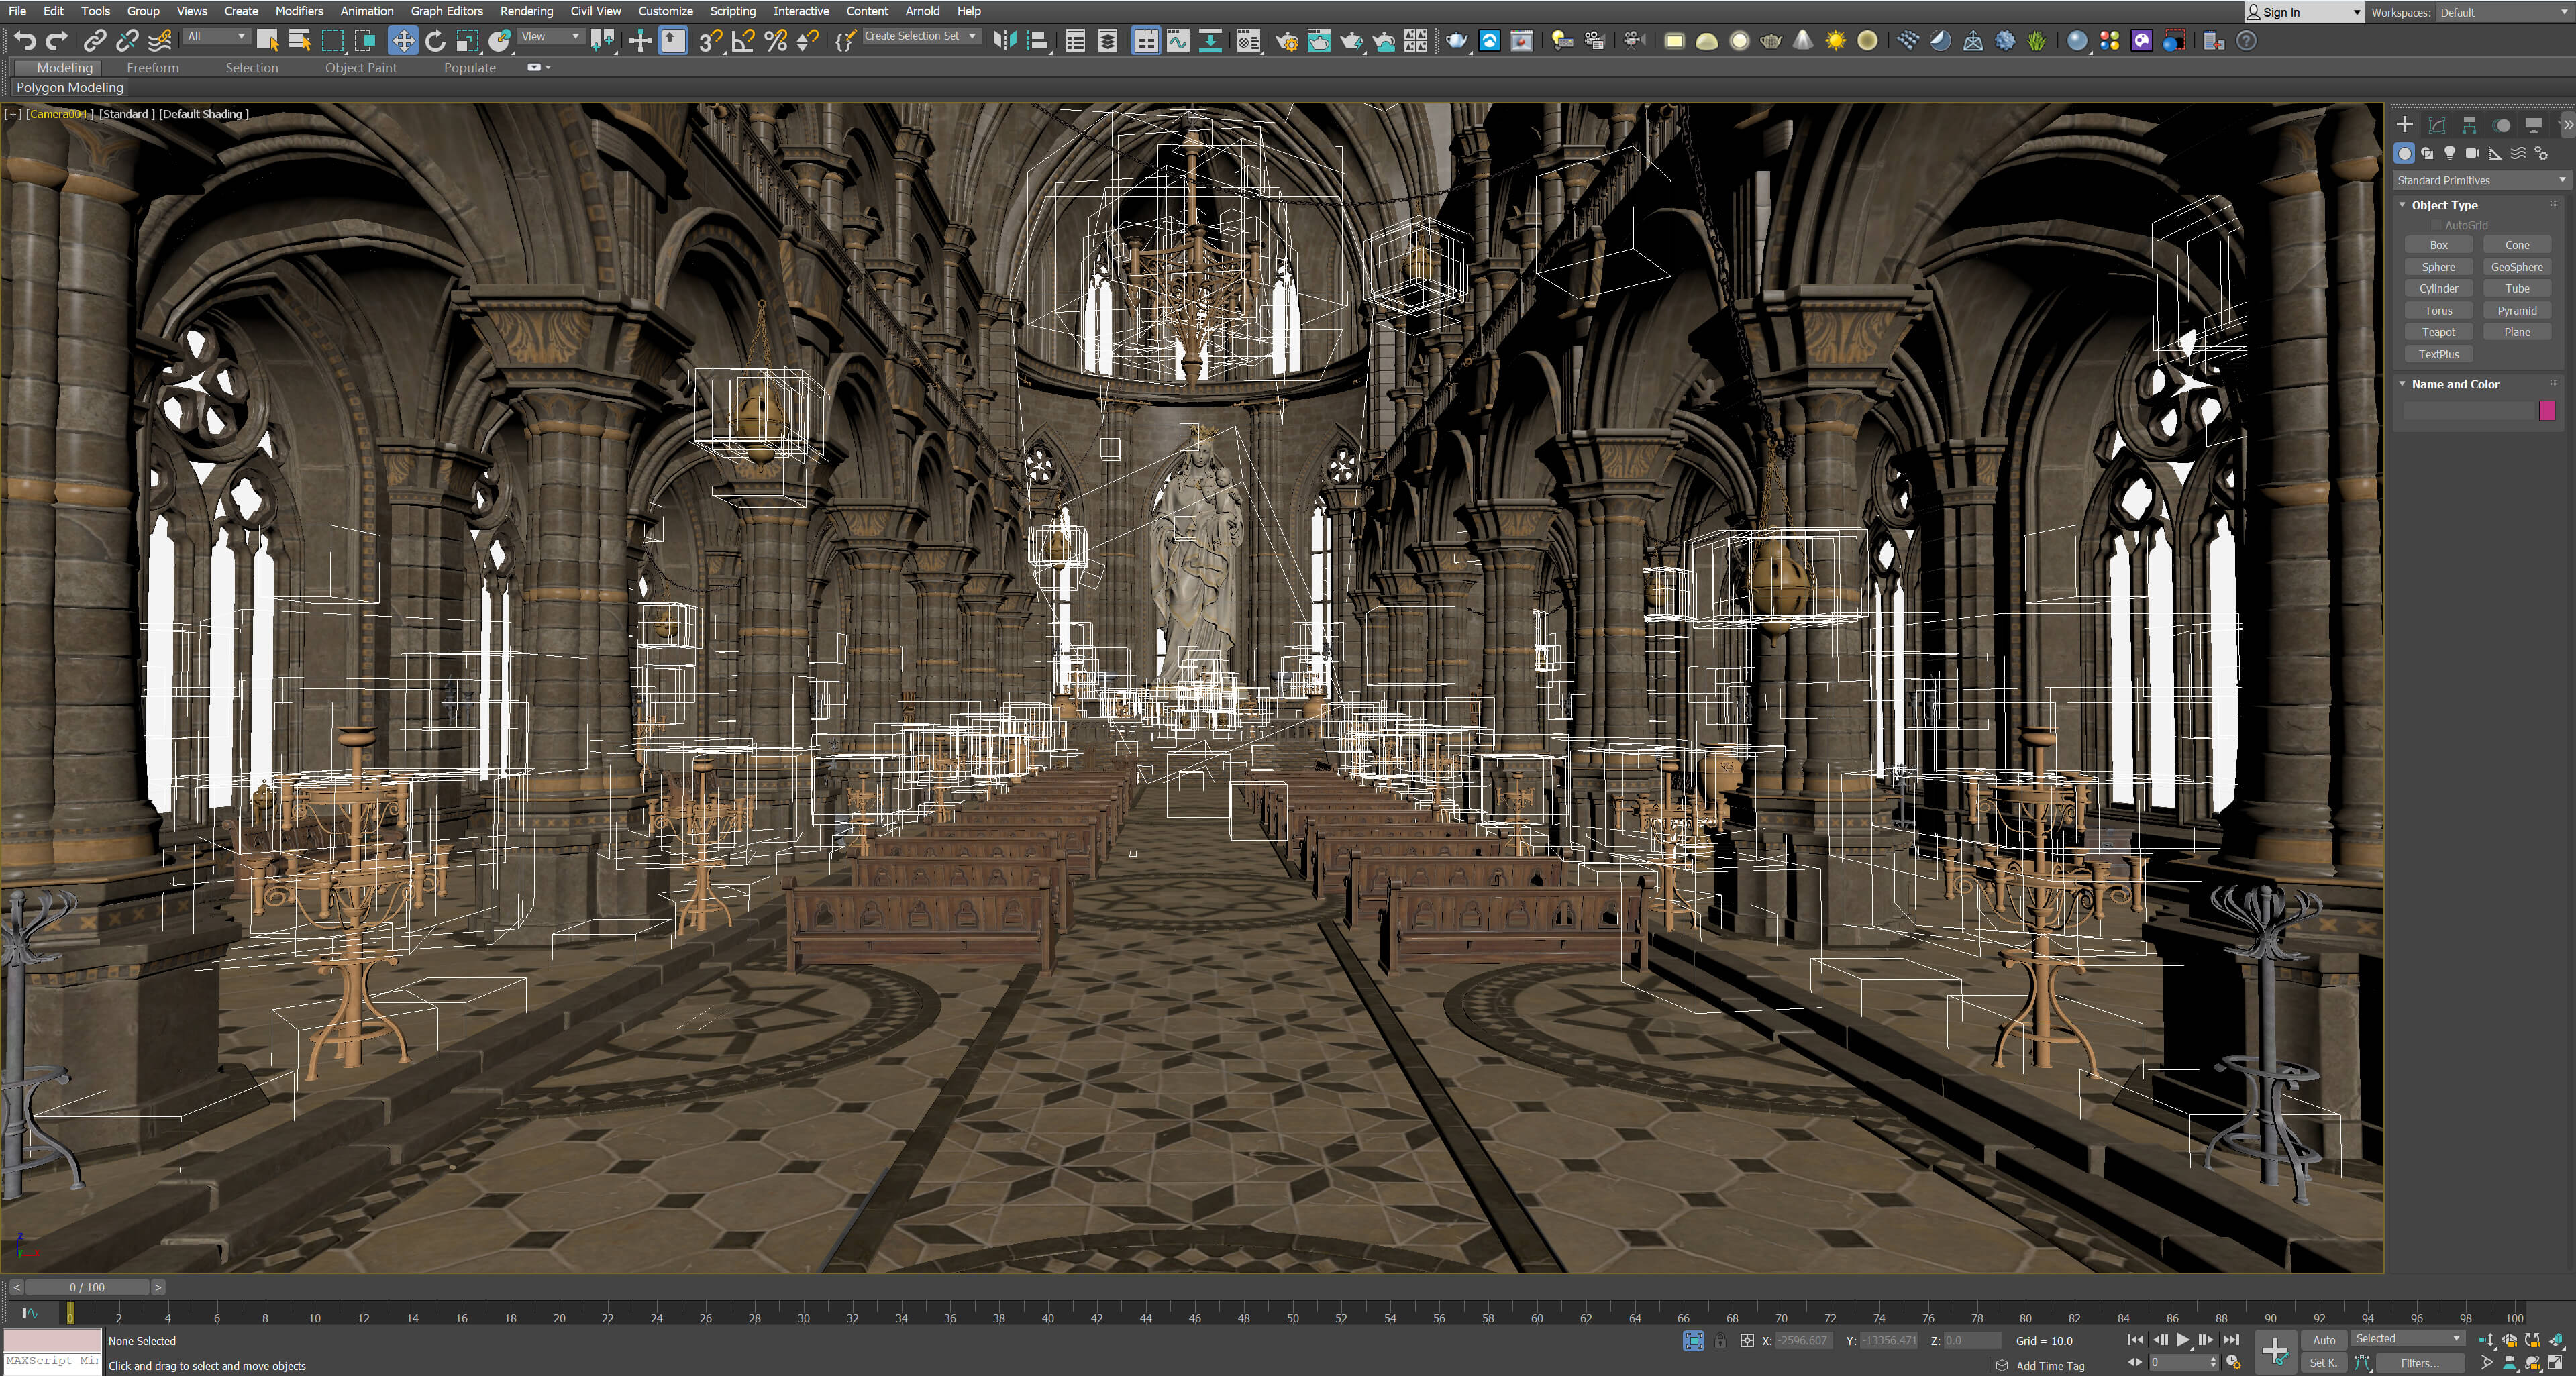The image size is (2576, 1376).
Task: Click the sun light icon in toolbar
Action: point(1835,41)
